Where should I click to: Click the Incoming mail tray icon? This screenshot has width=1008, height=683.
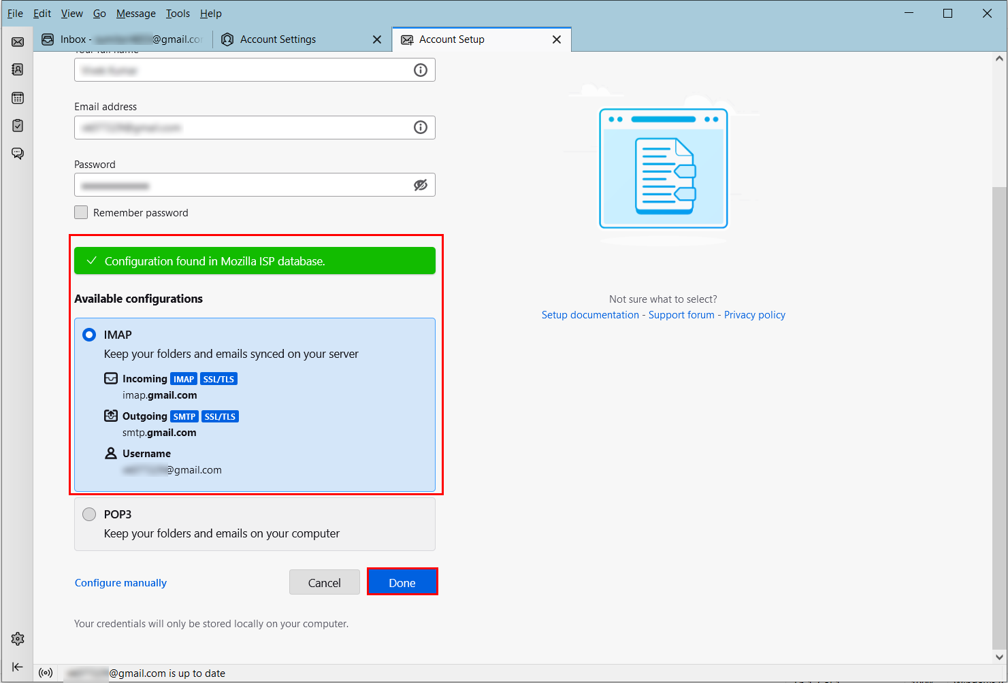point(111,378)
